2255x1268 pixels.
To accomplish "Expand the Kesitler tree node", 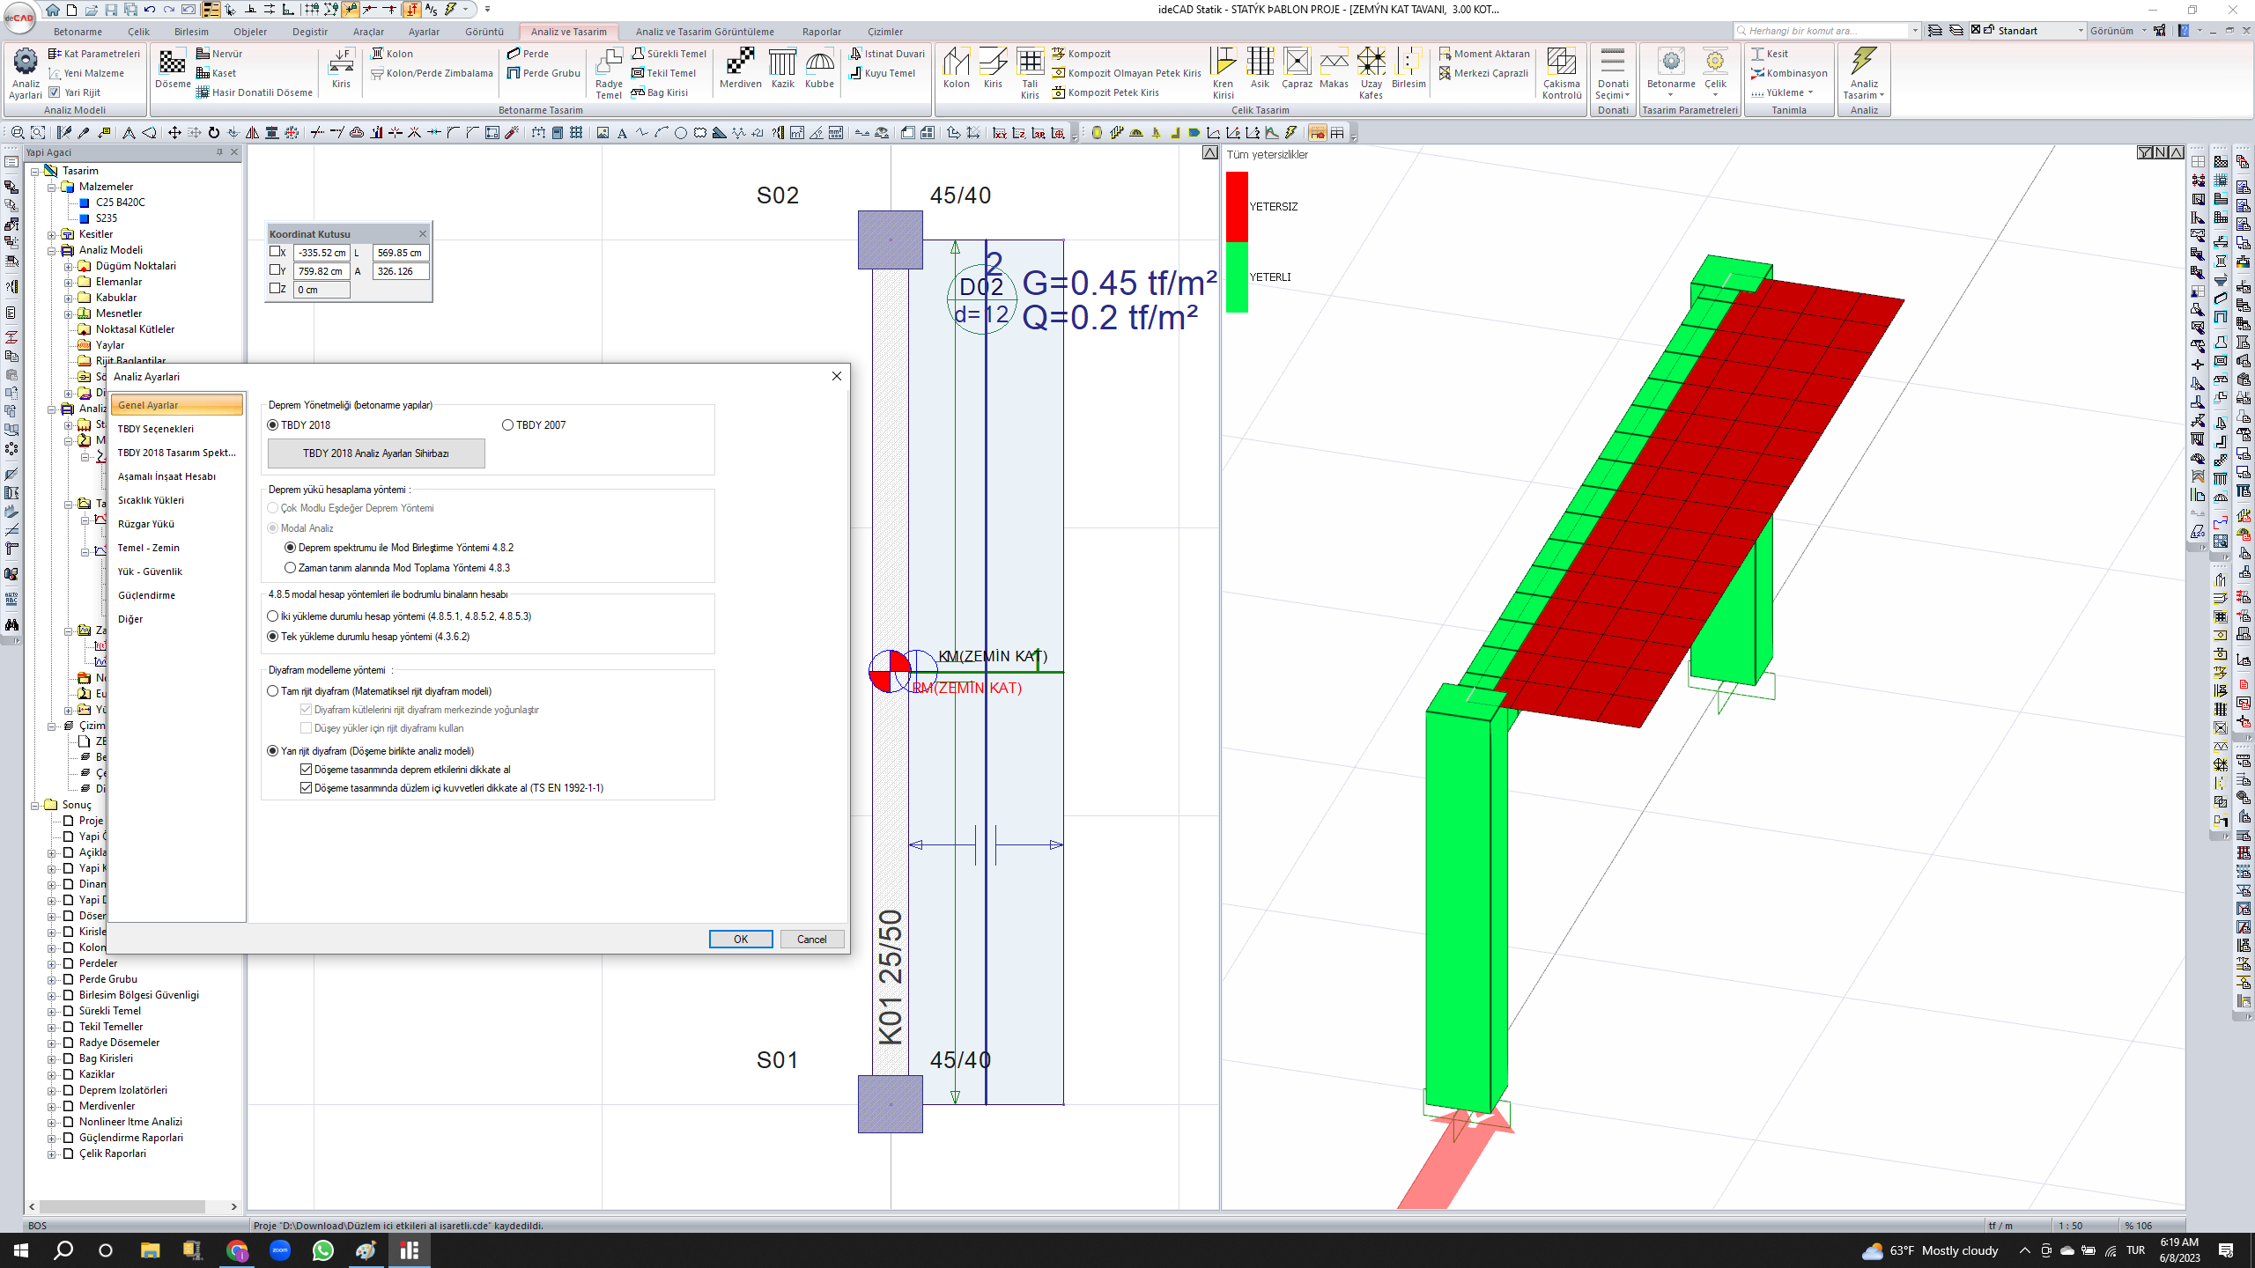I will [x=52, y=234].
